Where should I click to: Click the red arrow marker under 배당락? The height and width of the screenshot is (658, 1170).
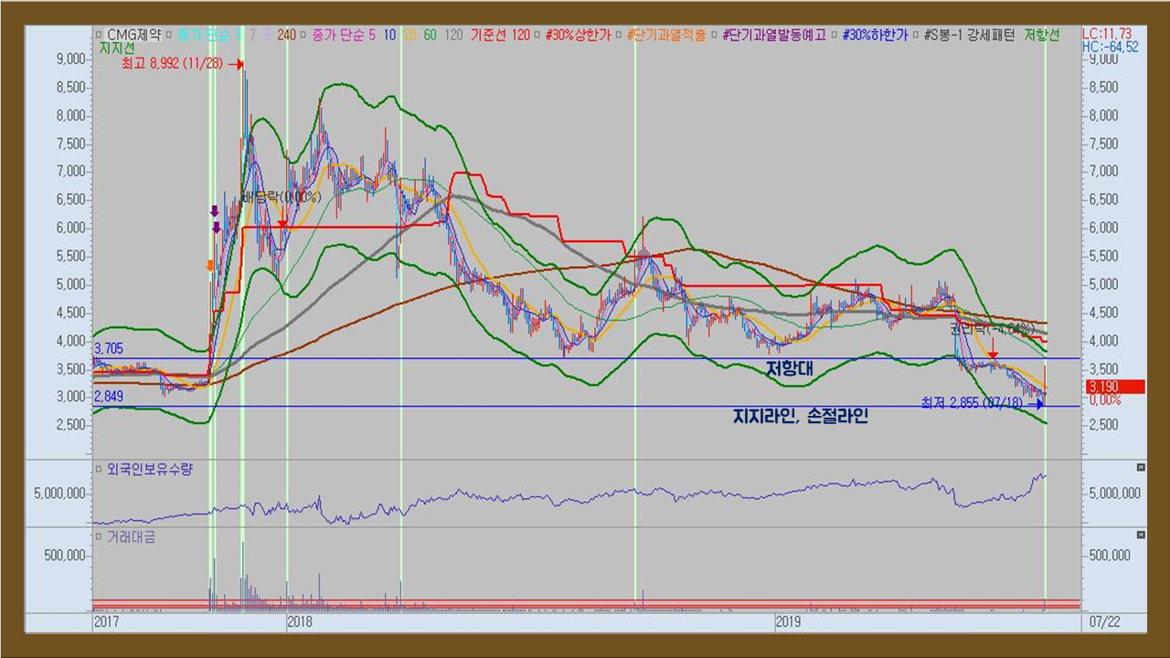pos(282,224)
